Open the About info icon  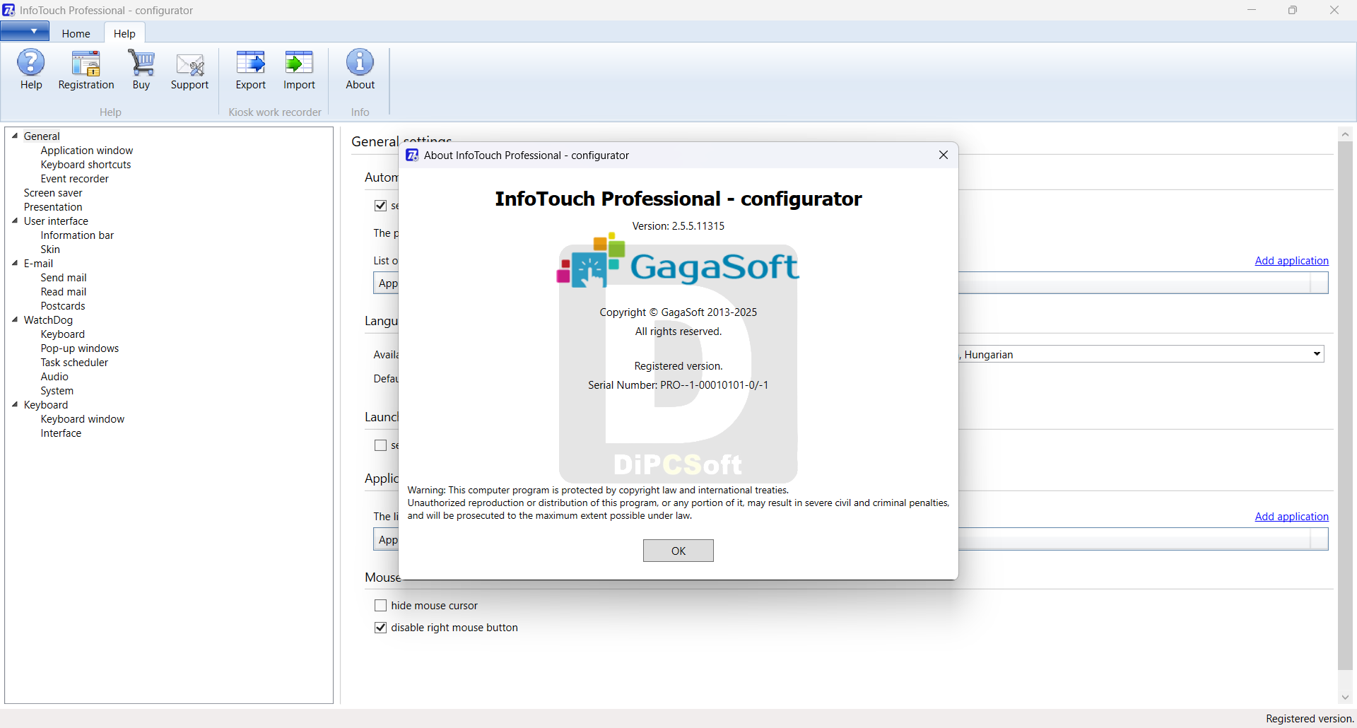[360, 70]
